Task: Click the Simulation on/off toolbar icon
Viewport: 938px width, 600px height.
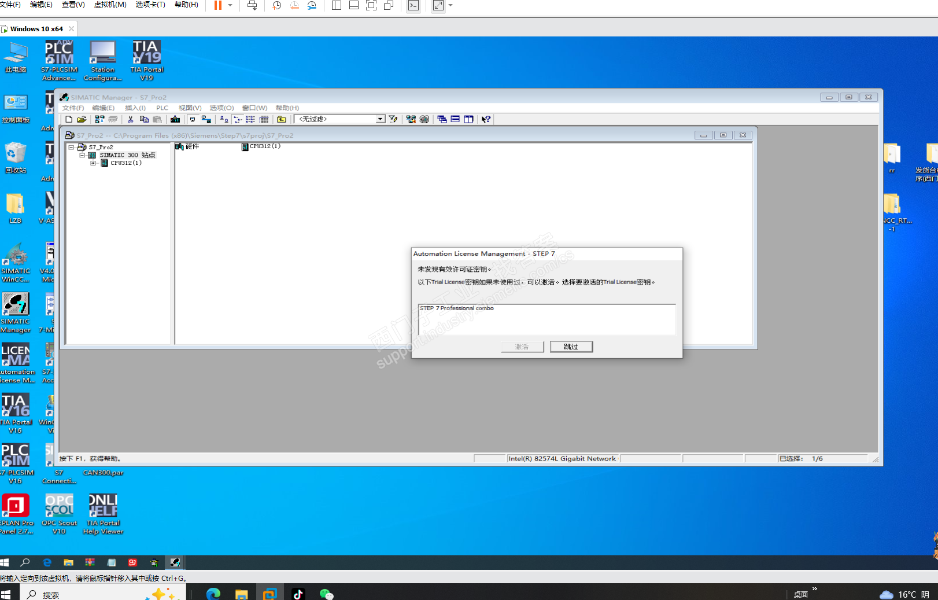Action: click(x=424, y=119)
